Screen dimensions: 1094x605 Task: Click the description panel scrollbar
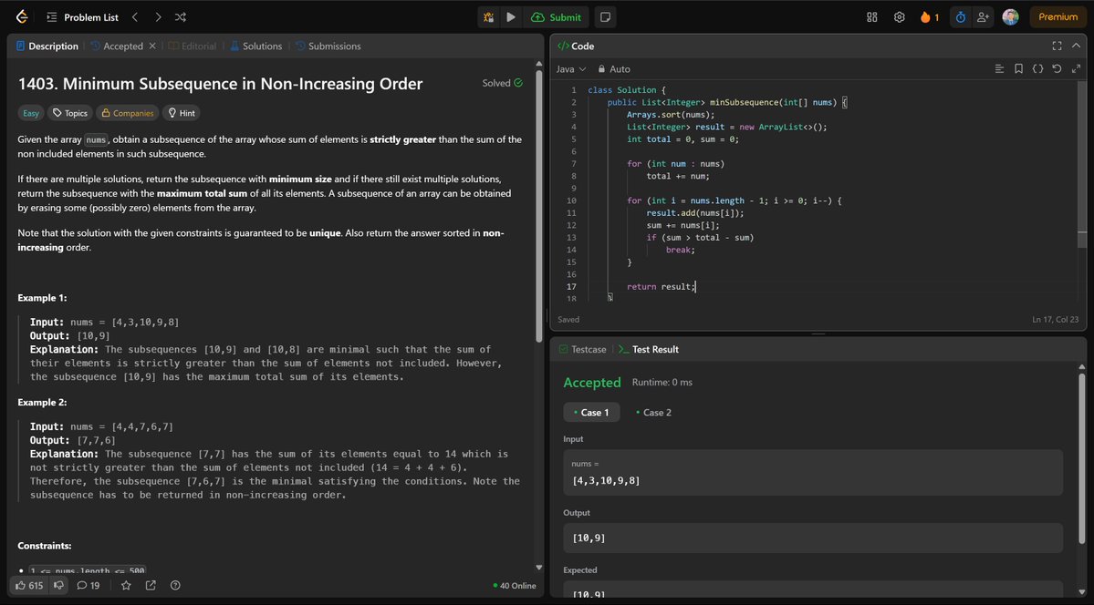point(538,206)
